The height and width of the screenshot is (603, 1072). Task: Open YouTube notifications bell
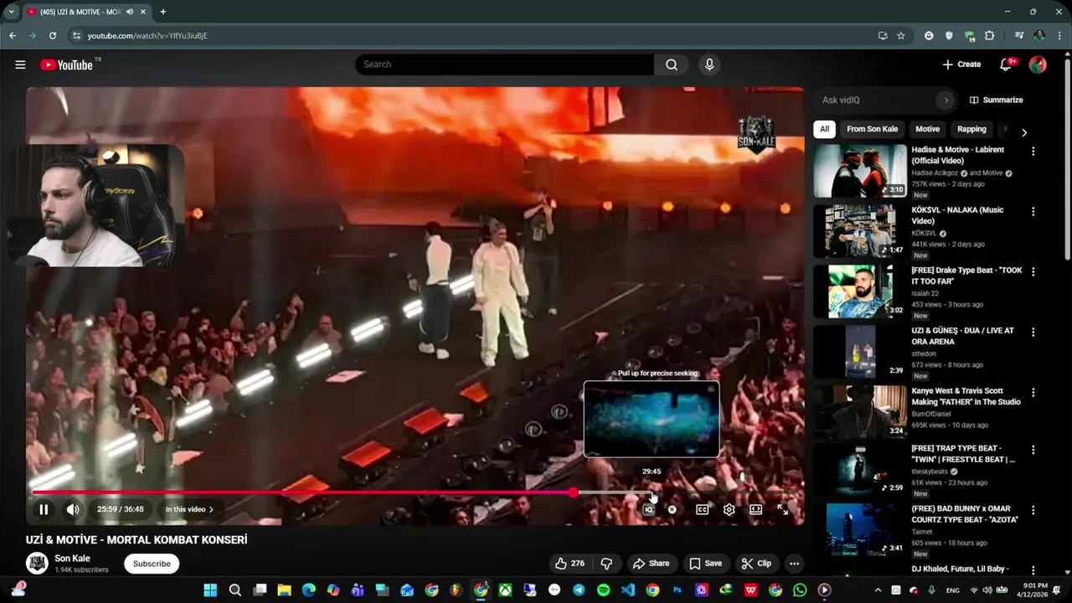1006,64
